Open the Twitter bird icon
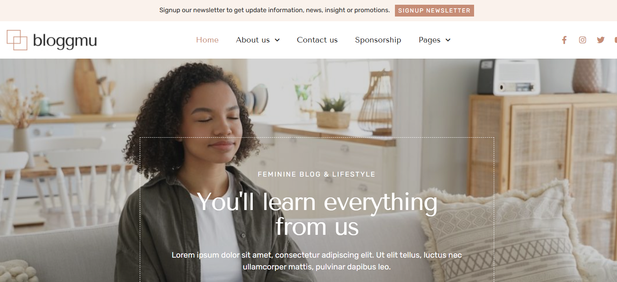This screenshot has height=282, width=617. 600,40
